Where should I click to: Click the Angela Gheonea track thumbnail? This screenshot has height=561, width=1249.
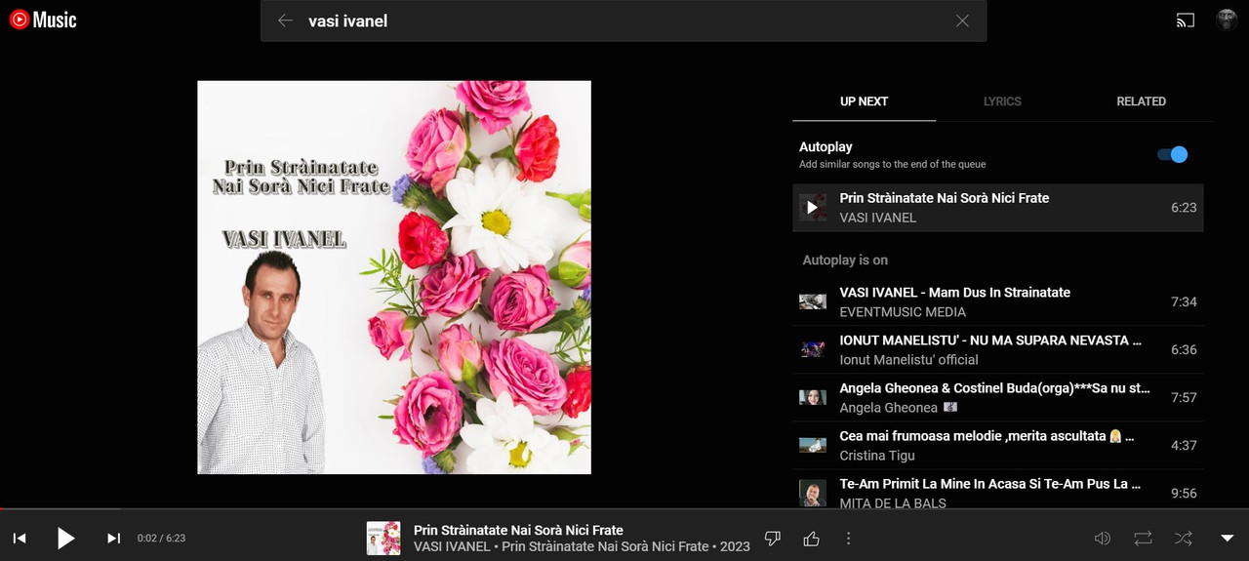(x=812, y=397)
